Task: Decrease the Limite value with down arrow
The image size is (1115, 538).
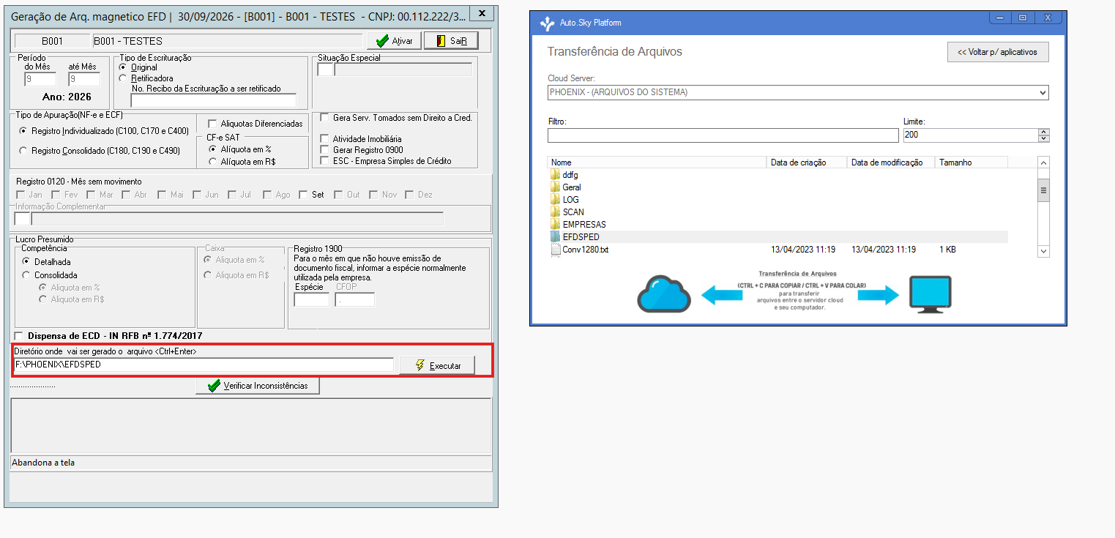Action: click(1044, 138)
